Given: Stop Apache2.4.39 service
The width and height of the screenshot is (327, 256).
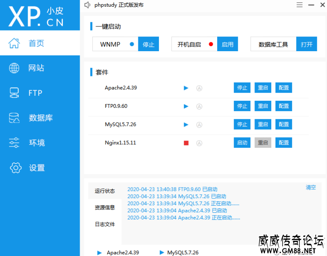Looking at the screenshot, I should 242,88.
